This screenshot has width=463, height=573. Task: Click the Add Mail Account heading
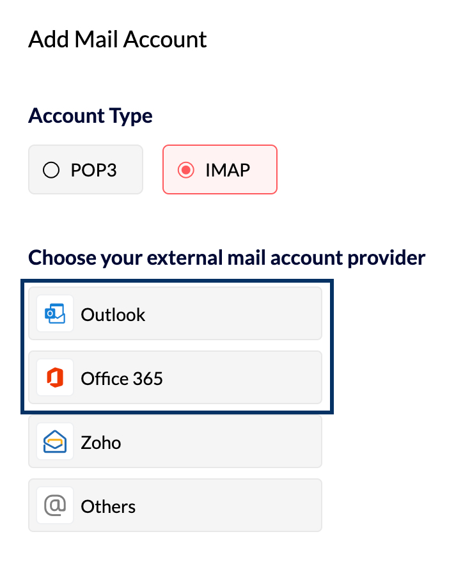(117, 39)
